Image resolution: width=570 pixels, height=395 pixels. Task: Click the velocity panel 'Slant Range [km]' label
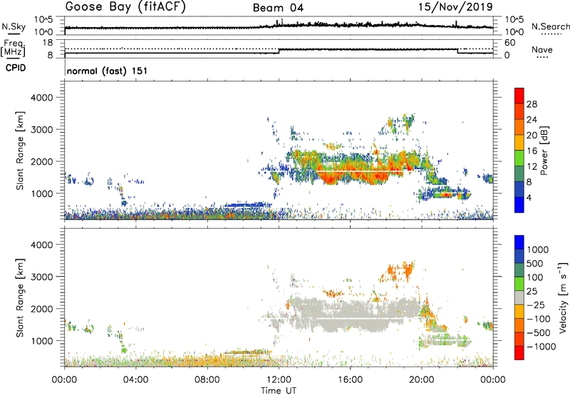click(x=20, y=298)
